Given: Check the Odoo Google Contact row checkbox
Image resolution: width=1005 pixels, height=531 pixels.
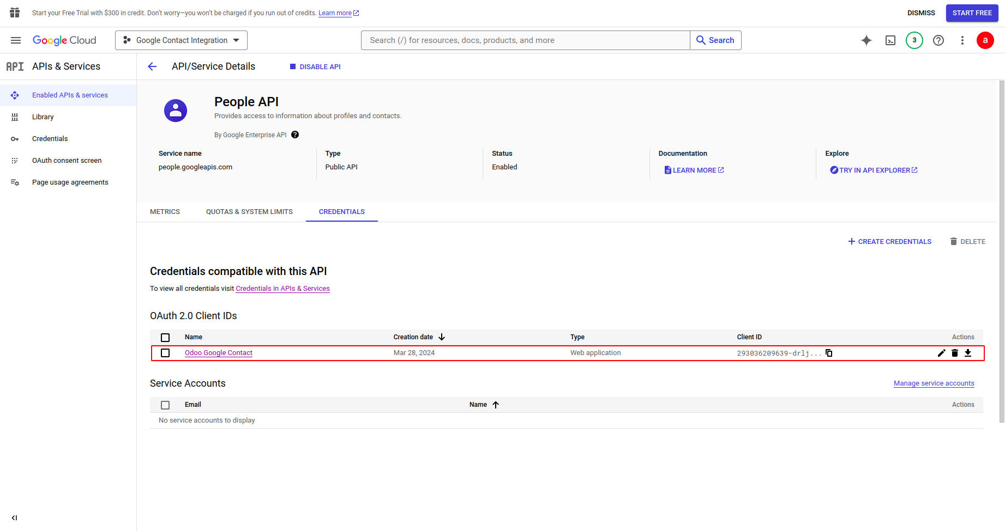Looking at the screenshot, I should pos(165,353).
